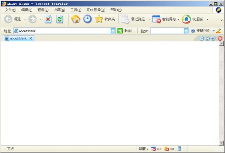Click the search input field
This screenshot has height=153, width=225.
pyautogui.click(x=167, y=31)
